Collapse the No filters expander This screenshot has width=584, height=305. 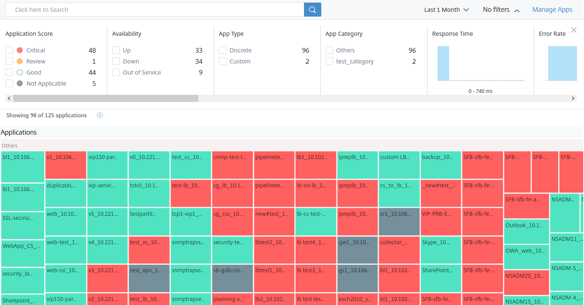[x=501, y=10]
